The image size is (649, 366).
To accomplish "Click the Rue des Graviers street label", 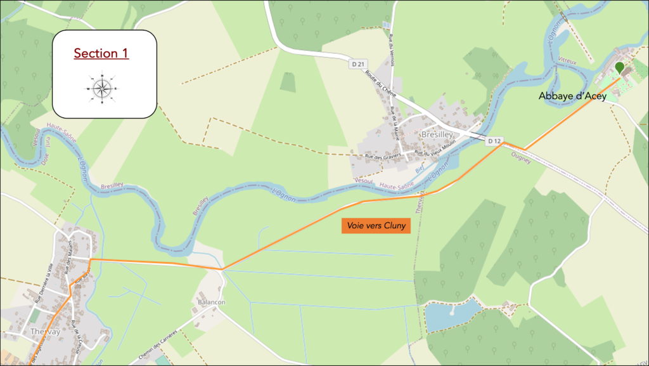I will [x=383, y=157].
